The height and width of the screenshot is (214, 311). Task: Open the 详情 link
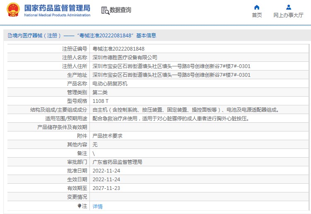tap(98, 206)
